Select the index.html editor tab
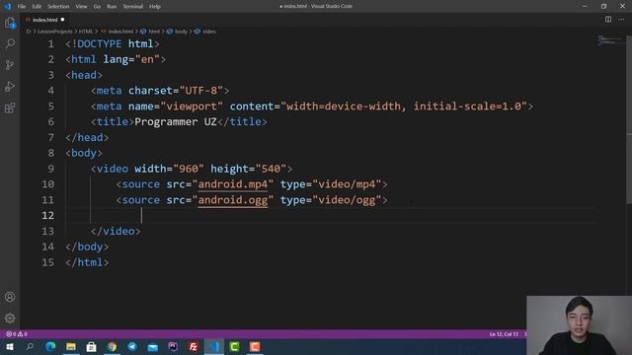The height and width of the screenshot is (355, 632). [x=44, y=20]
